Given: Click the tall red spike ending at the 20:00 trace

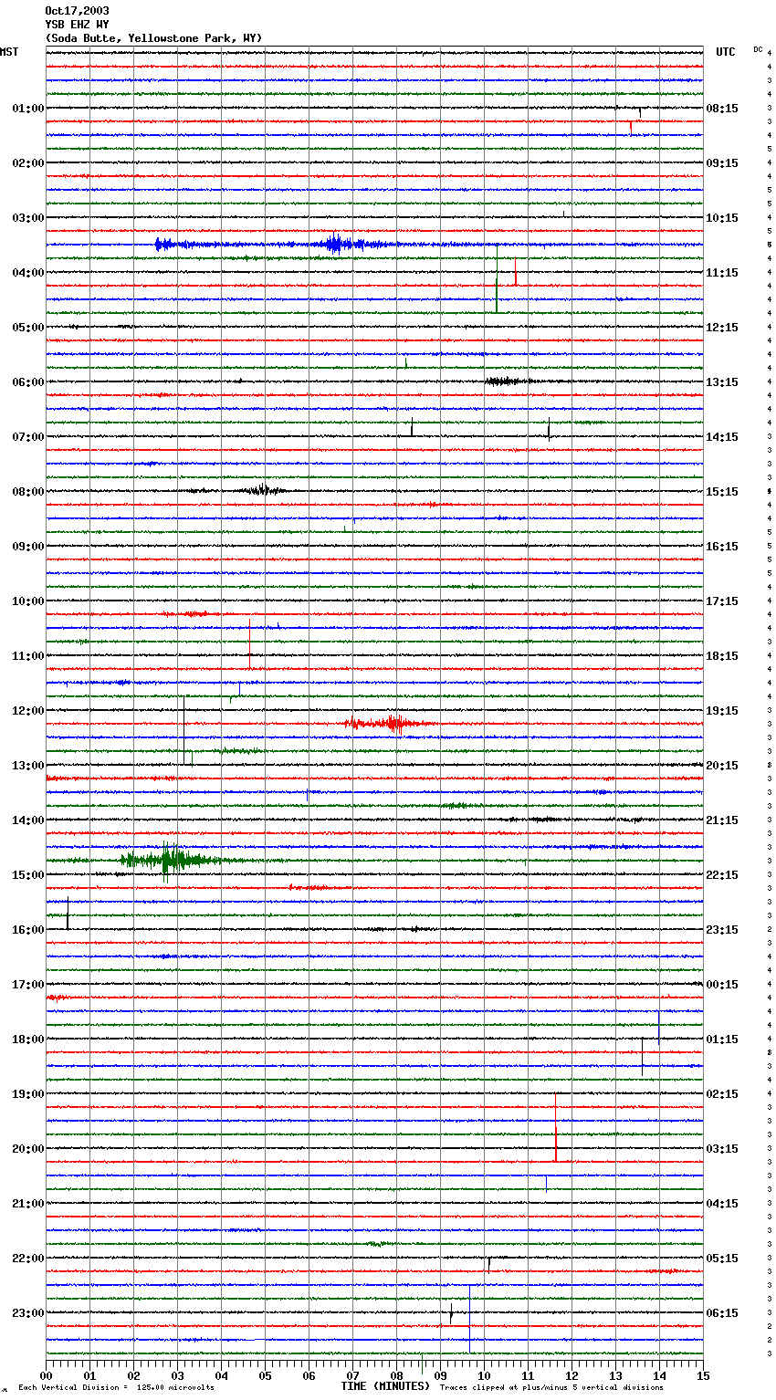Looking at the screenshot, I should (x=555, y=1127).
